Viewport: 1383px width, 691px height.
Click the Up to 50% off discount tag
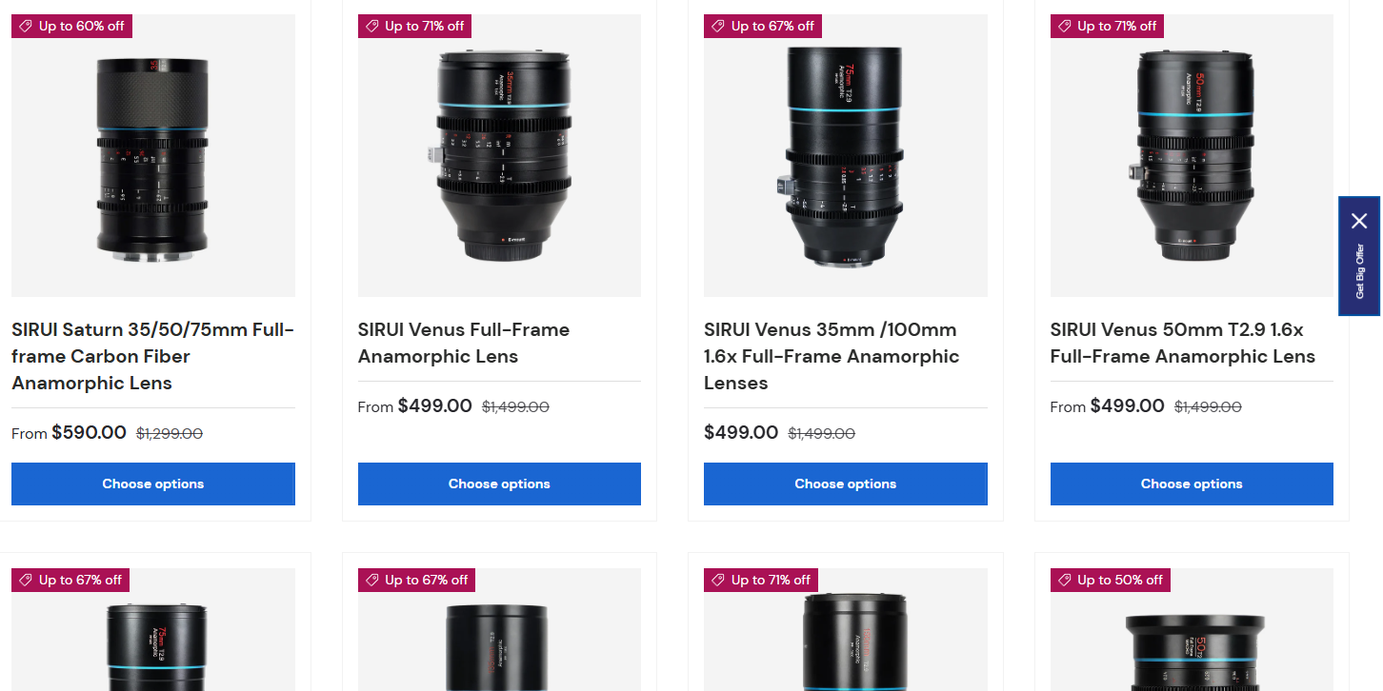coord(1110,580)
